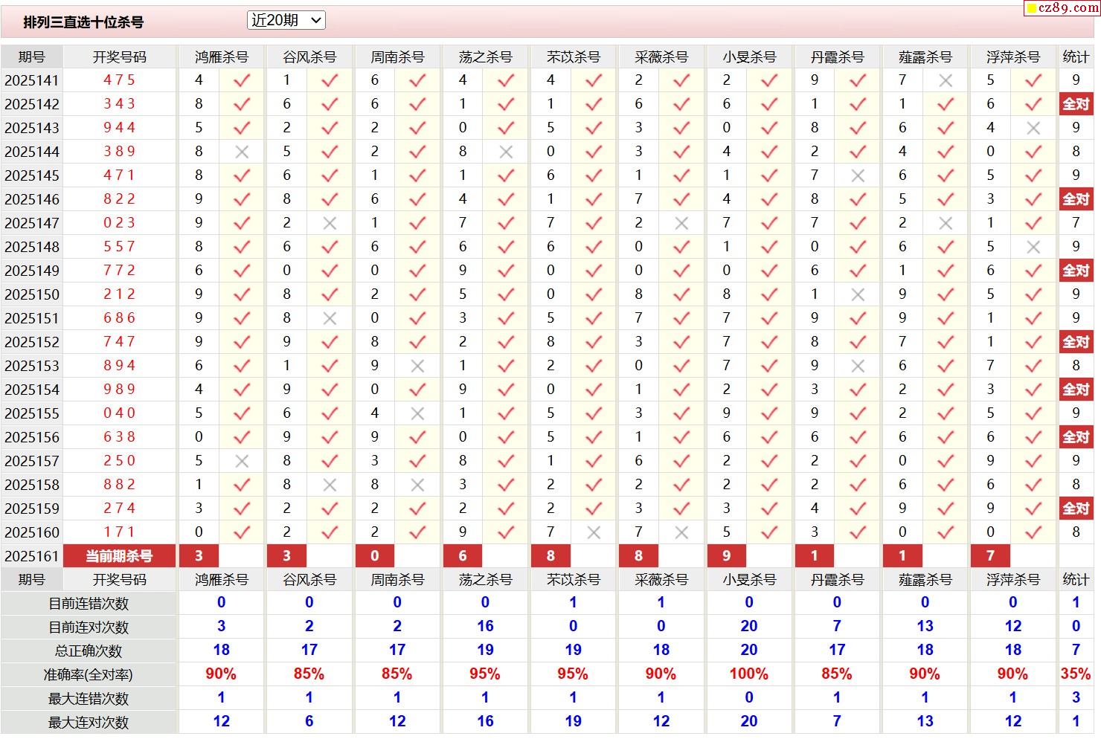Click the red 9 box under 小旻杀号 in row 2025161
Screen dimensions: 1101x739
[727, 556]
